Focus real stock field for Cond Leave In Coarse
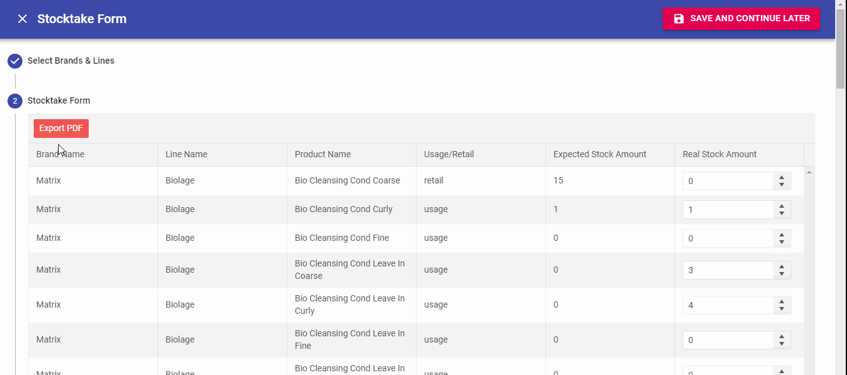 pos(728,270)
